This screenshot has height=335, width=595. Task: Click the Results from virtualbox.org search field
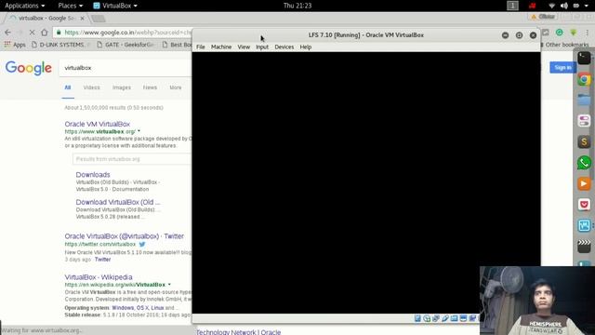coord(132,159)
